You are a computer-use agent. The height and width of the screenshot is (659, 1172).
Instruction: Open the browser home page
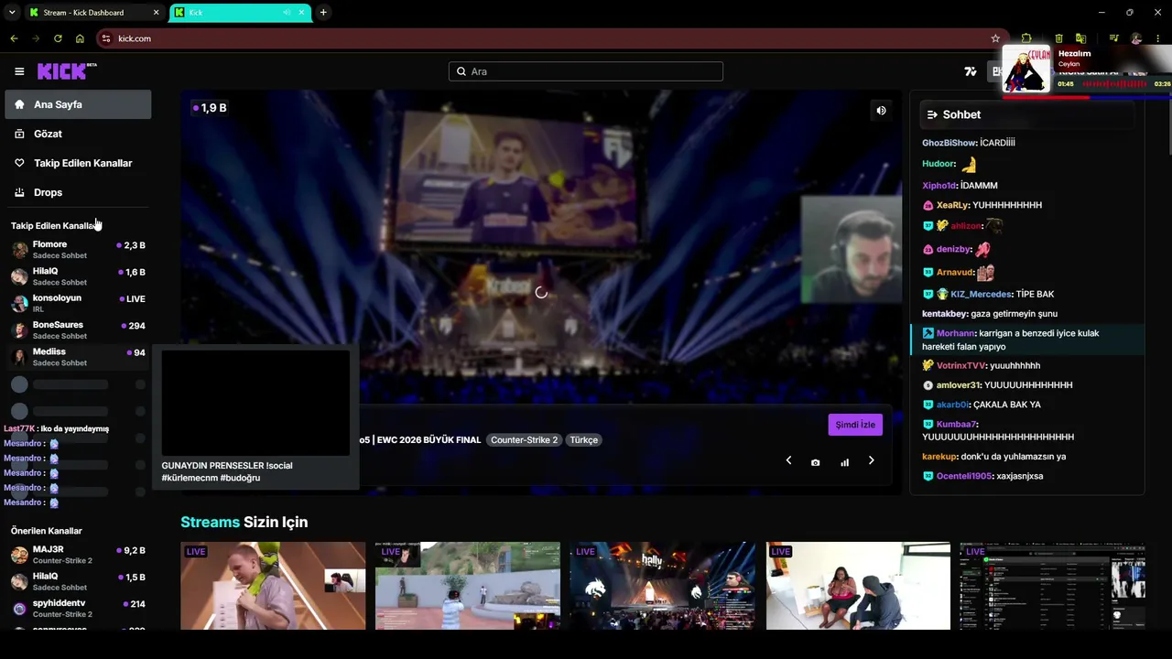pyautogui.click(x=80, y=38)
